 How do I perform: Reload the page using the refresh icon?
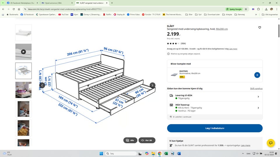pyautogui.click(x=14, y=9)
